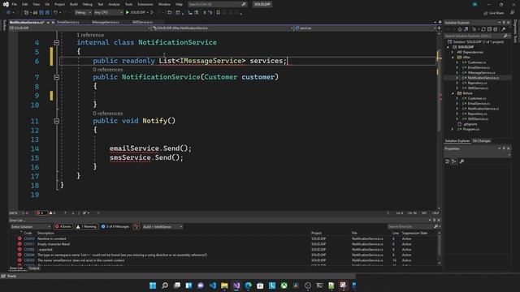Open the Build + IntelliSense dropdown
This screenshot has height=292, width=520.
click(x=162, y=227)
